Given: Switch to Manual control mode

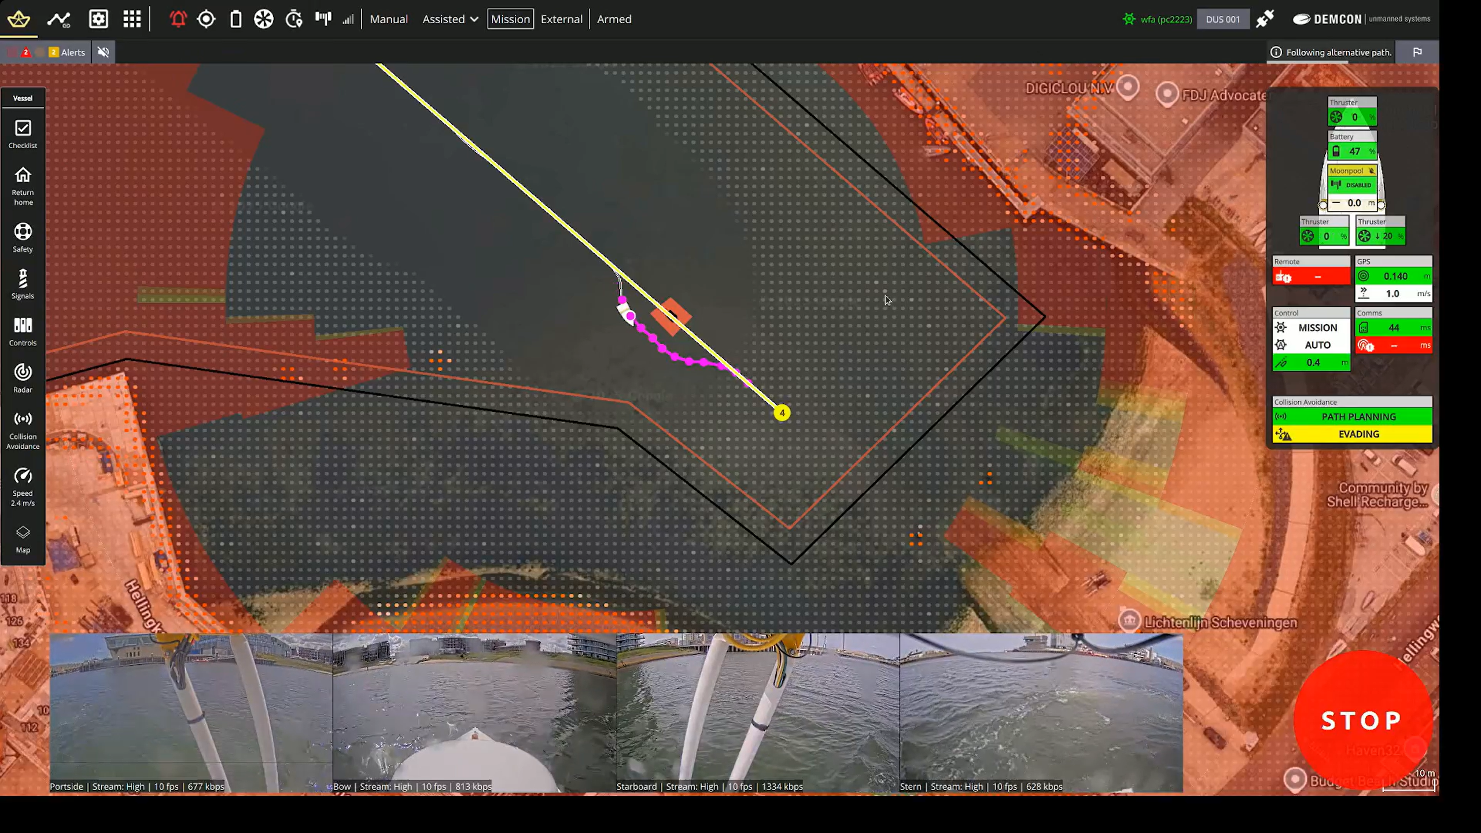Looking at the screenshot, I should point(389,19).
